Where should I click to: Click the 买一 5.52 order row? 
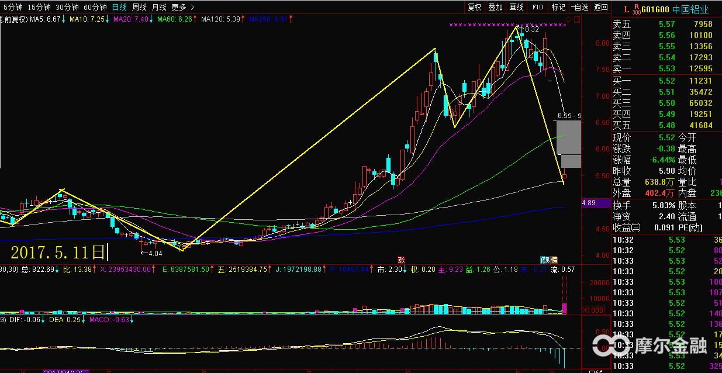click(666, 81)
